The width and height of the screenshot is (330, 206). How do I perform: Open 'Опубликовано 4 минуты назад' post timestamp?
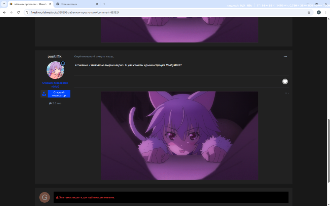(94, 57)
